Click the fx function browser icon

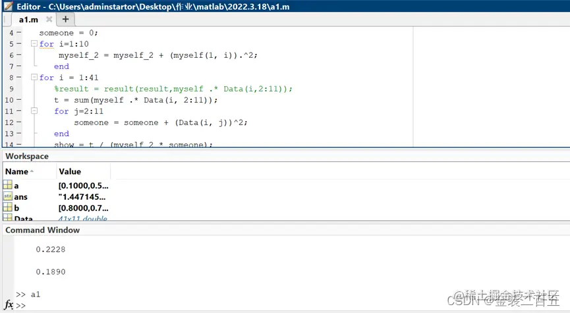click(9, 304)
